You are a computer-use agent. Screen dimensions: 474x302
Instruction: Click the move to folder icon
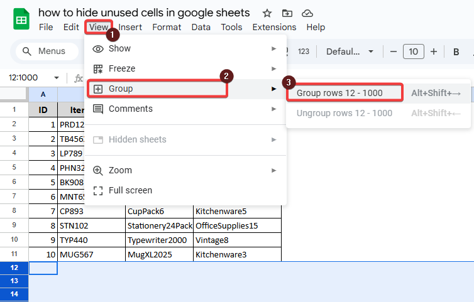287,13
